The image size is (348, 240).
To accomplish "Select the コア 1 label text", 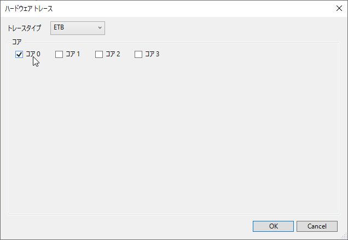I will 73,54.
